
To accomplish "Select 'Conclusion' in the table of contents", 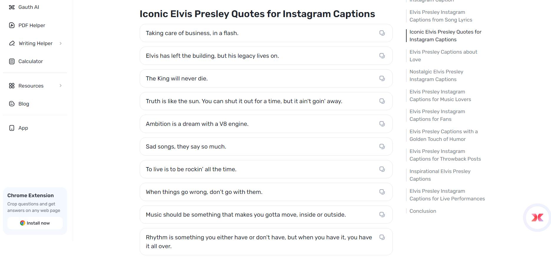I will pyautogui.click(x=423, y=211).
